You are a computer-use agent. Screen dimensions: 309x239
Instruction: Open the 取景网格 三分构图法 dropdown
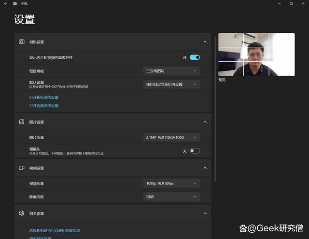click(171, 71)
